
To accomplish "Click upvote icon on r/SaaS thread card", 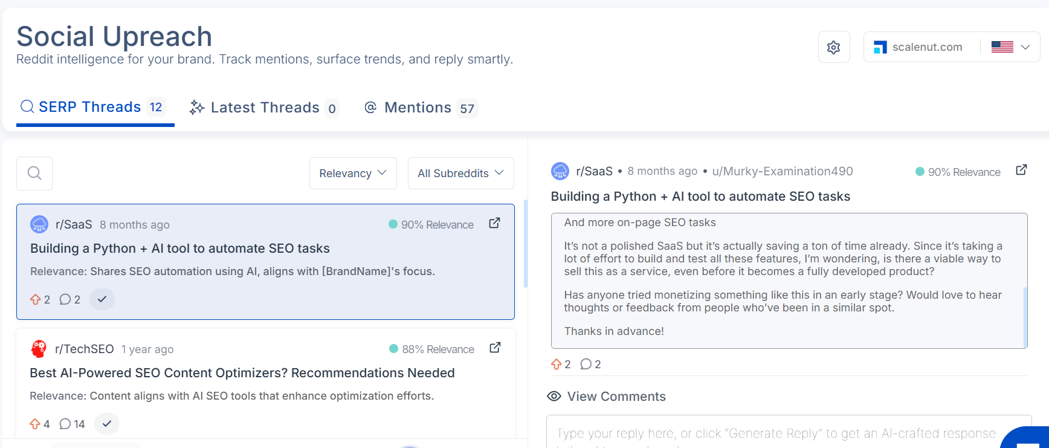I will pos(36,299).
